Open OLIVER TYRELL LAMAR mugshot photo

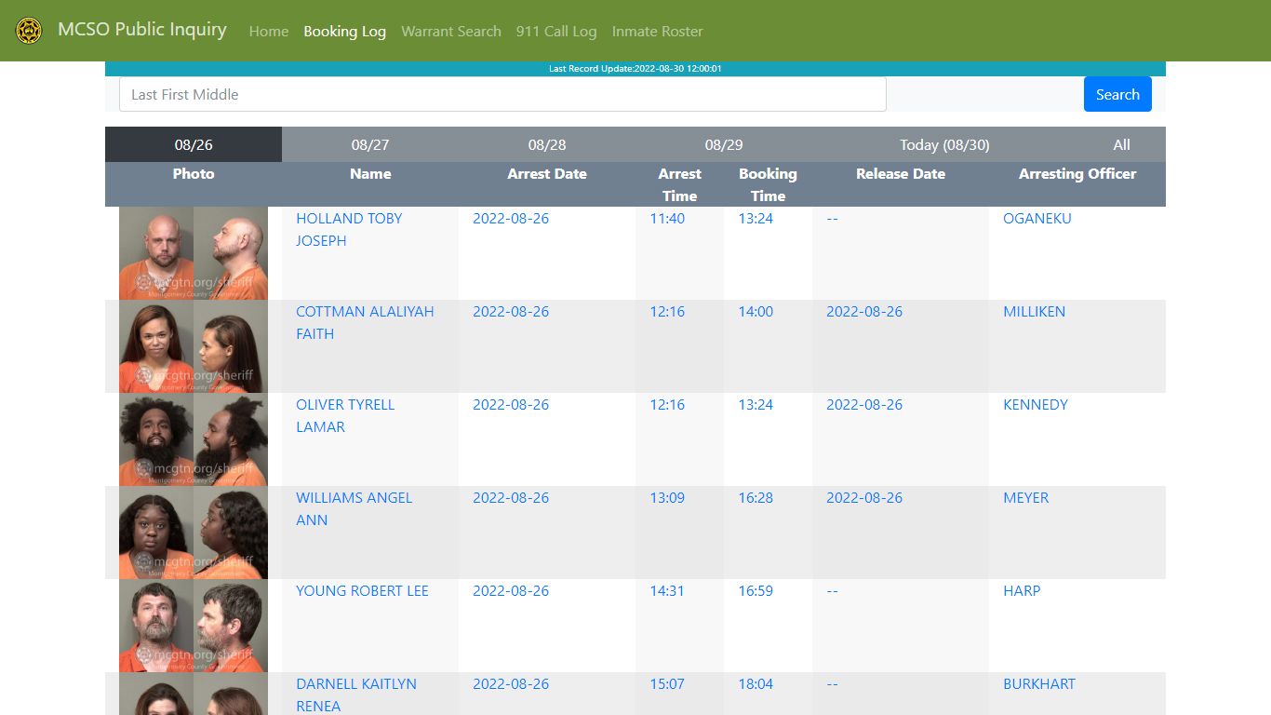pyautogui.click(x=194, y=439)
